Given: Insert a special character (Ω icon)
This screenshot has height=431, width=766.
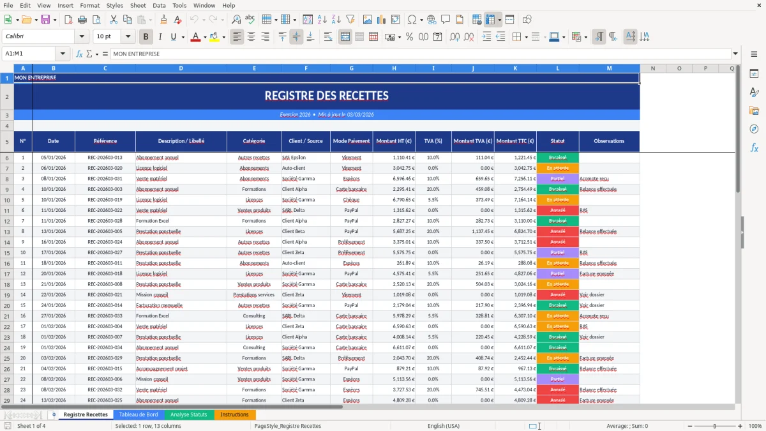Looking at the screenshot, I should pos(412,19).
